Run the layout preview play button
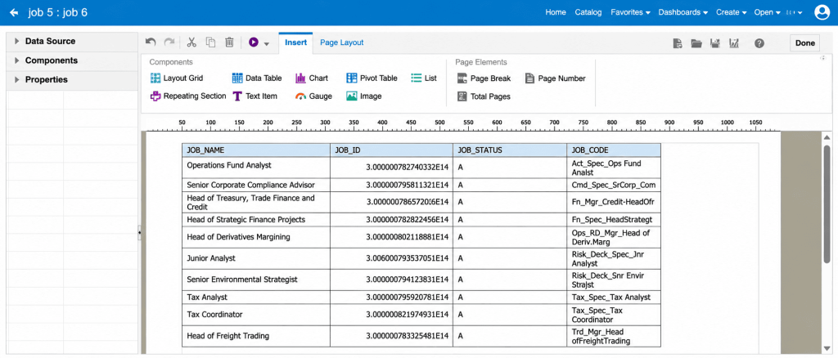 click(254, 43)
